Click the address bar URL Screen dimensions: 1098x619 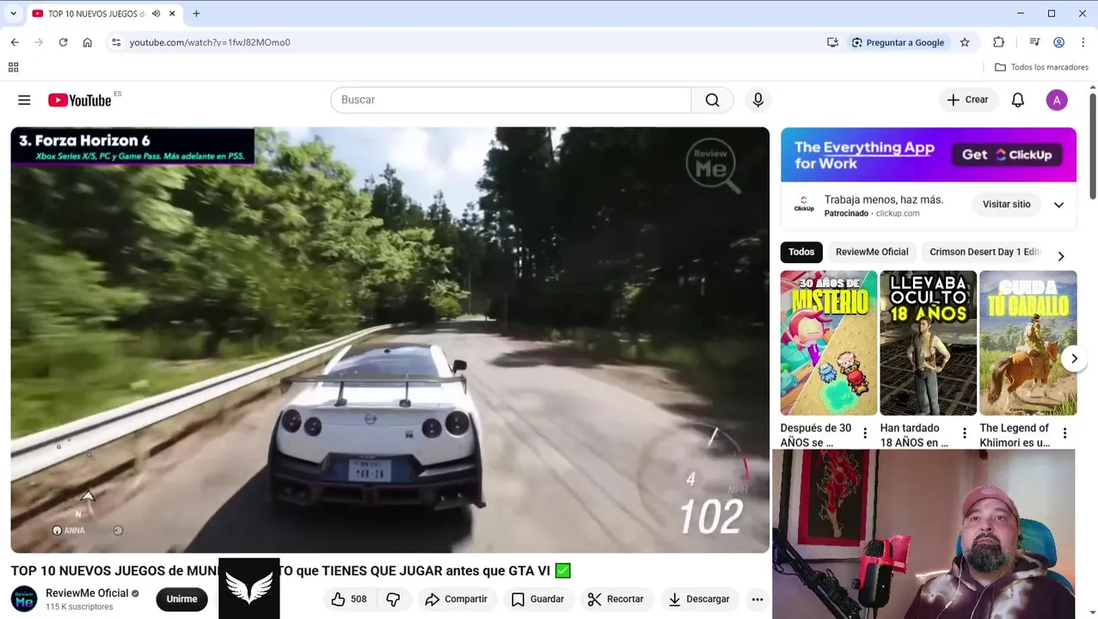pos(210,42)
